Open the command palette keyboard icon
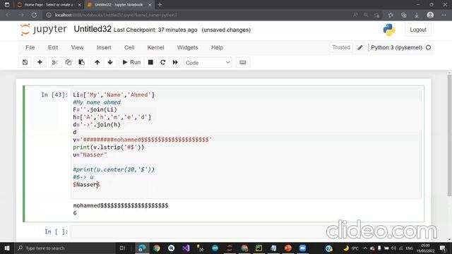Viewport: 452px width, 254px height. pyautogui.click(x=243, y=62)
